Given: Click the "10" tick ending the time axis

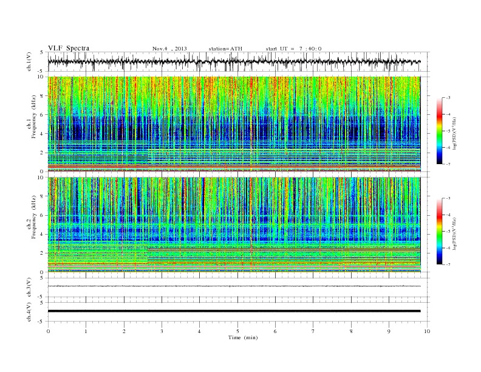Looking at the screenshot, I should [x=427, y=331].
